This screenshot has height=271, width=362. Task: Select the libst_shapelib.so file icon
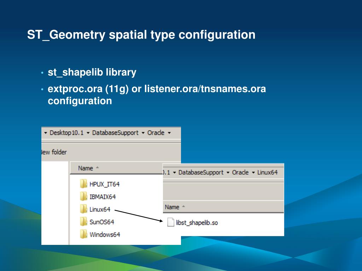coord(171,222)
